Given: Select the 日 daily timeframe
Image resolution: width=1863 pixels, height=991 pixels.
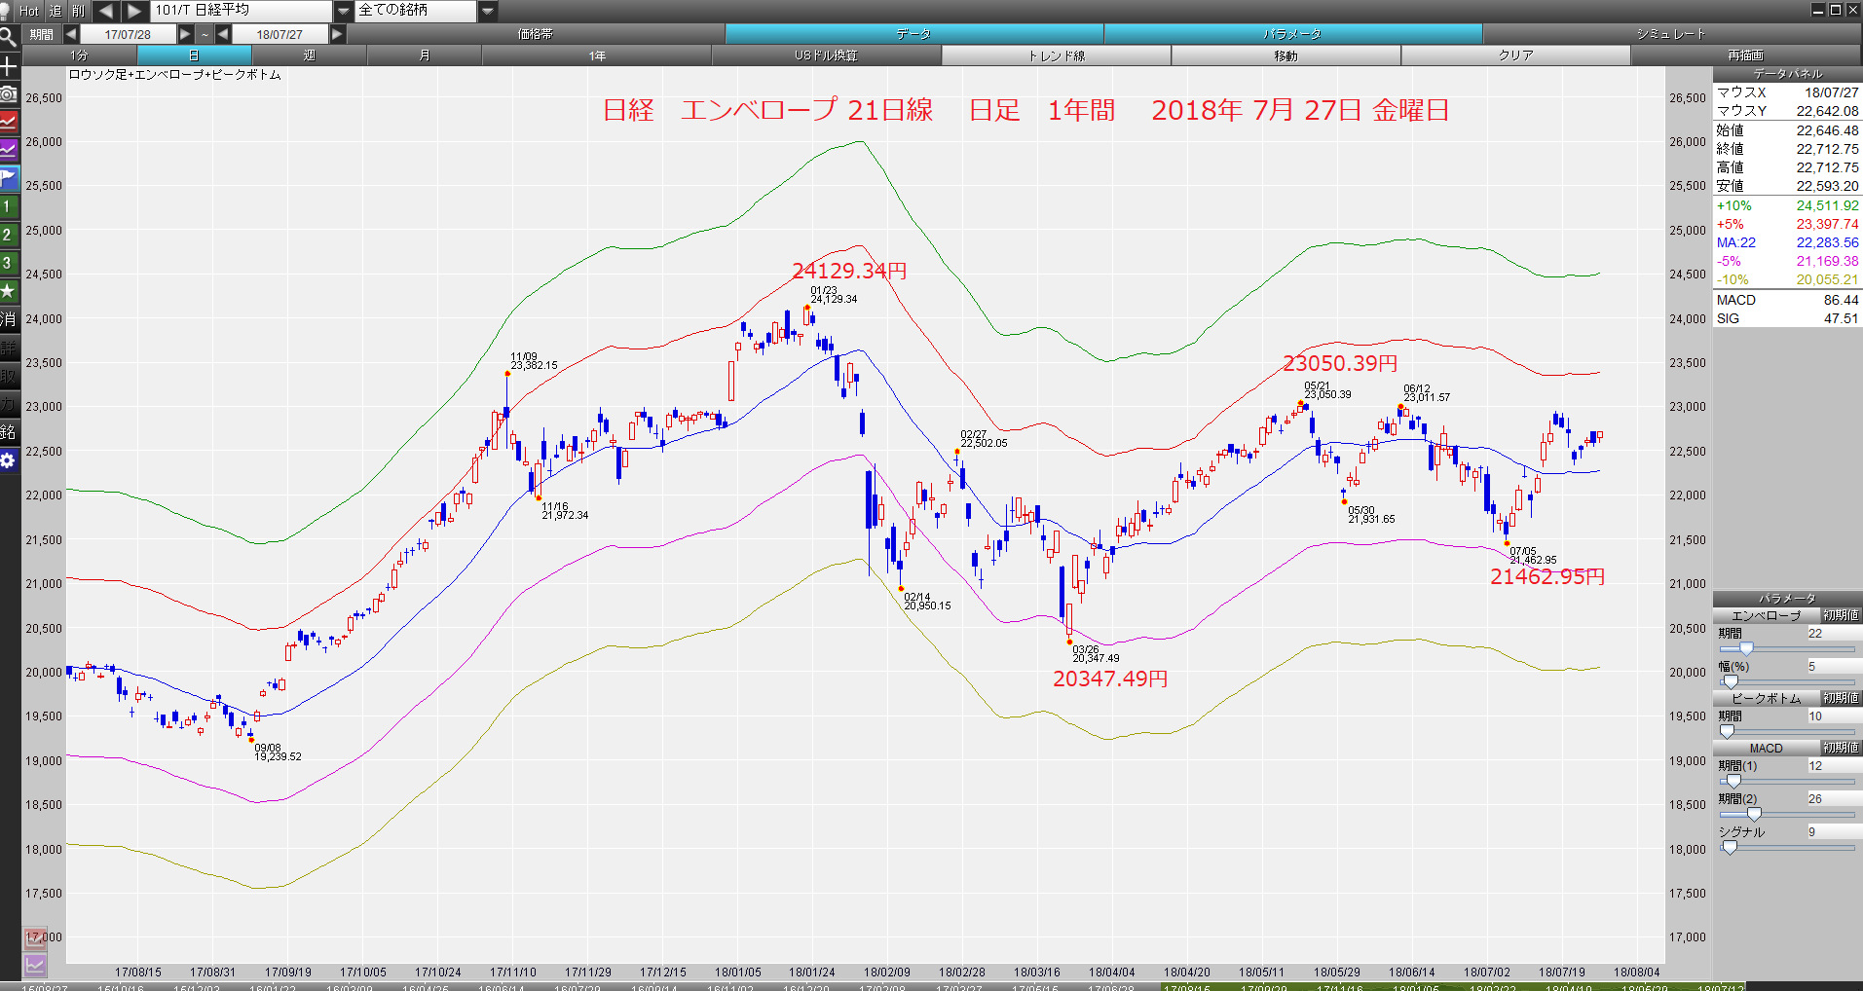Looking at the screenshot, I should pos(194,55).
